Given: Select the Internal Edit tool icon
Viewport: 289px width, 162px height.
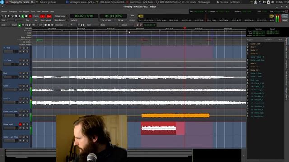Looking at the screenshot, I should pos(40,25).
